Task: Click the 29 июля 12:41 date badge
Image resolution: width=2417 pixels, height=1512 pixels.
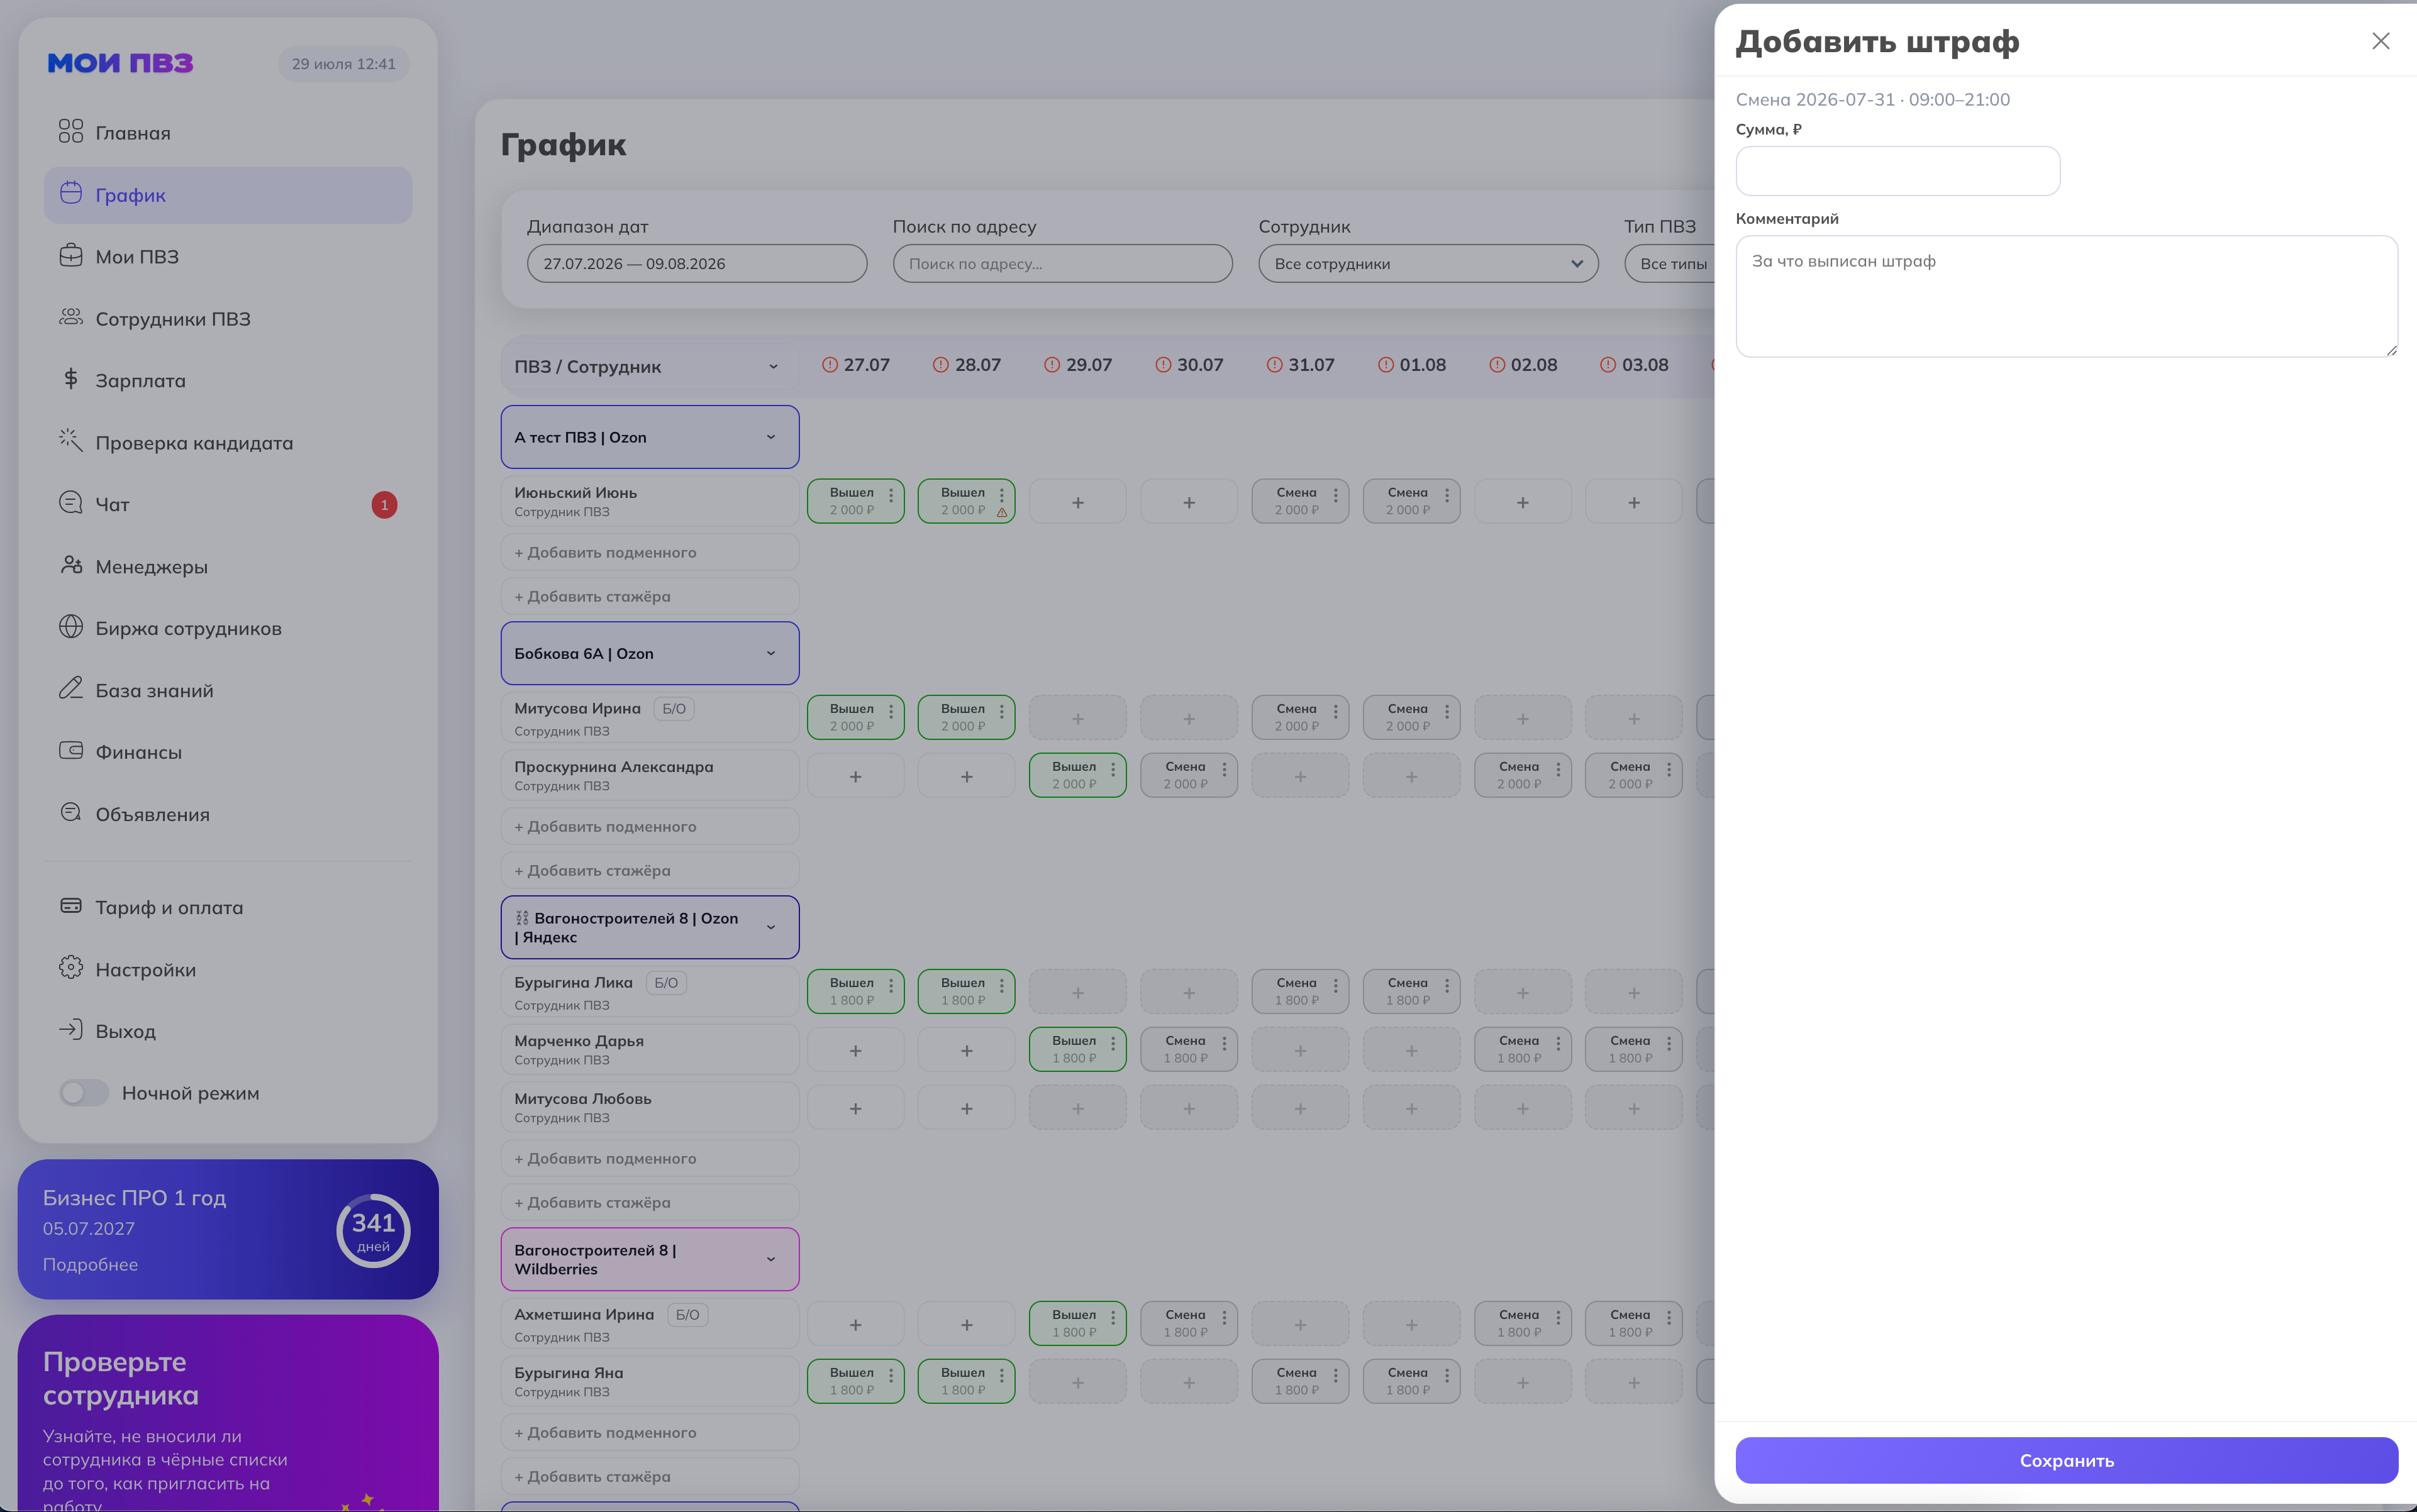Action: point(343,64)
